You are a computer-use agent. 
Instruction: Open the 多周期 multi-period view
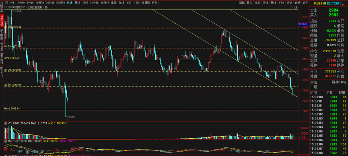tap(146, 3)
